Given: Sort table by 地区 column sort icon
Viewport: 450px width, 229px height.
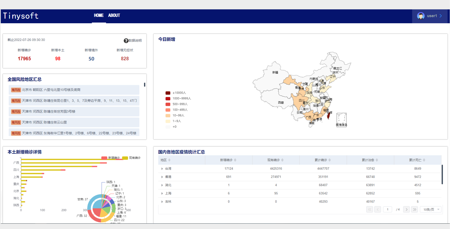Looking at the screenshot, I should pos(169,160).
